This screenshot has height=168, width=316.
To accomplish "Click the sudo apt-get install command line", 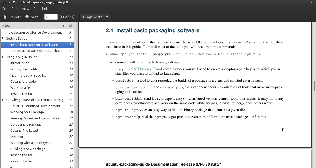I will (183, 54).
